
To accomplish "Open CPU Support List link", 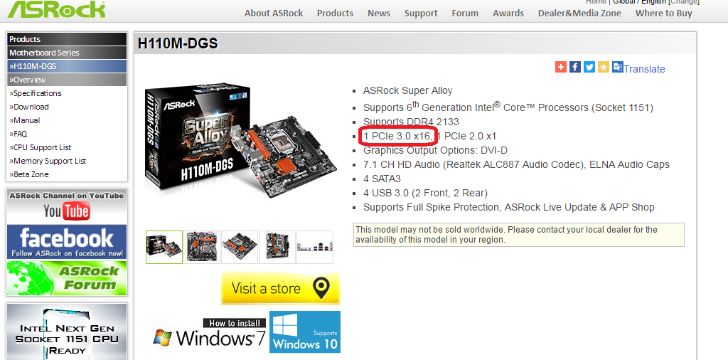I will (40, 147).
